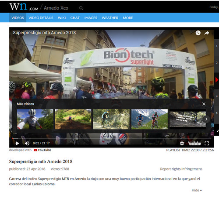Click video title overlay in player

pyautogui.click(x=44, y=33)
